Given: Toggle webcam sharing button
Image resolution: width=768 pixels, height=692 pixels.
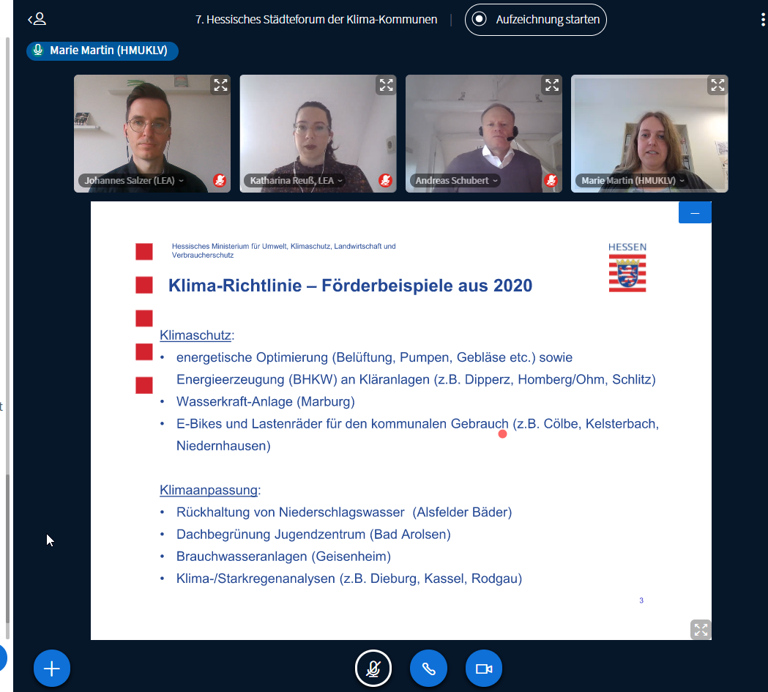Looking at the screenshot, I should [484, 668].
